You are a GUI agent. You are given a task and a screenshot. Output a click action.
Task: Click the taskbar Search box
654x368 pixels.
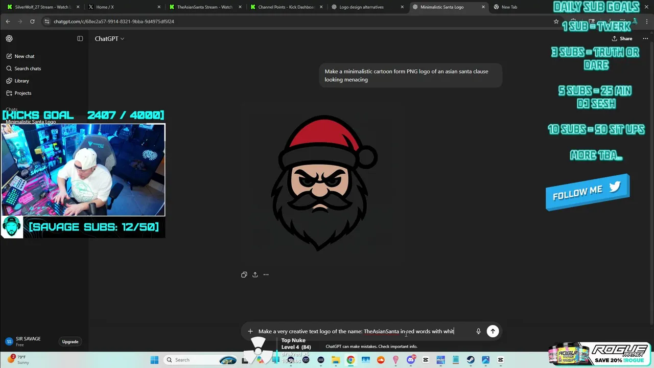coord(200,360)
